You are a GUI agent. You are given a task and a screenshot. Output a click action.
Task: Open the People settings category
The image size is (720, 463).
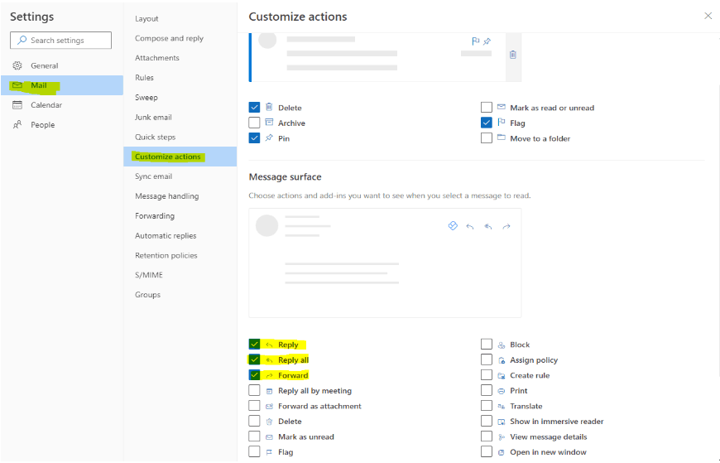(62, 124)
